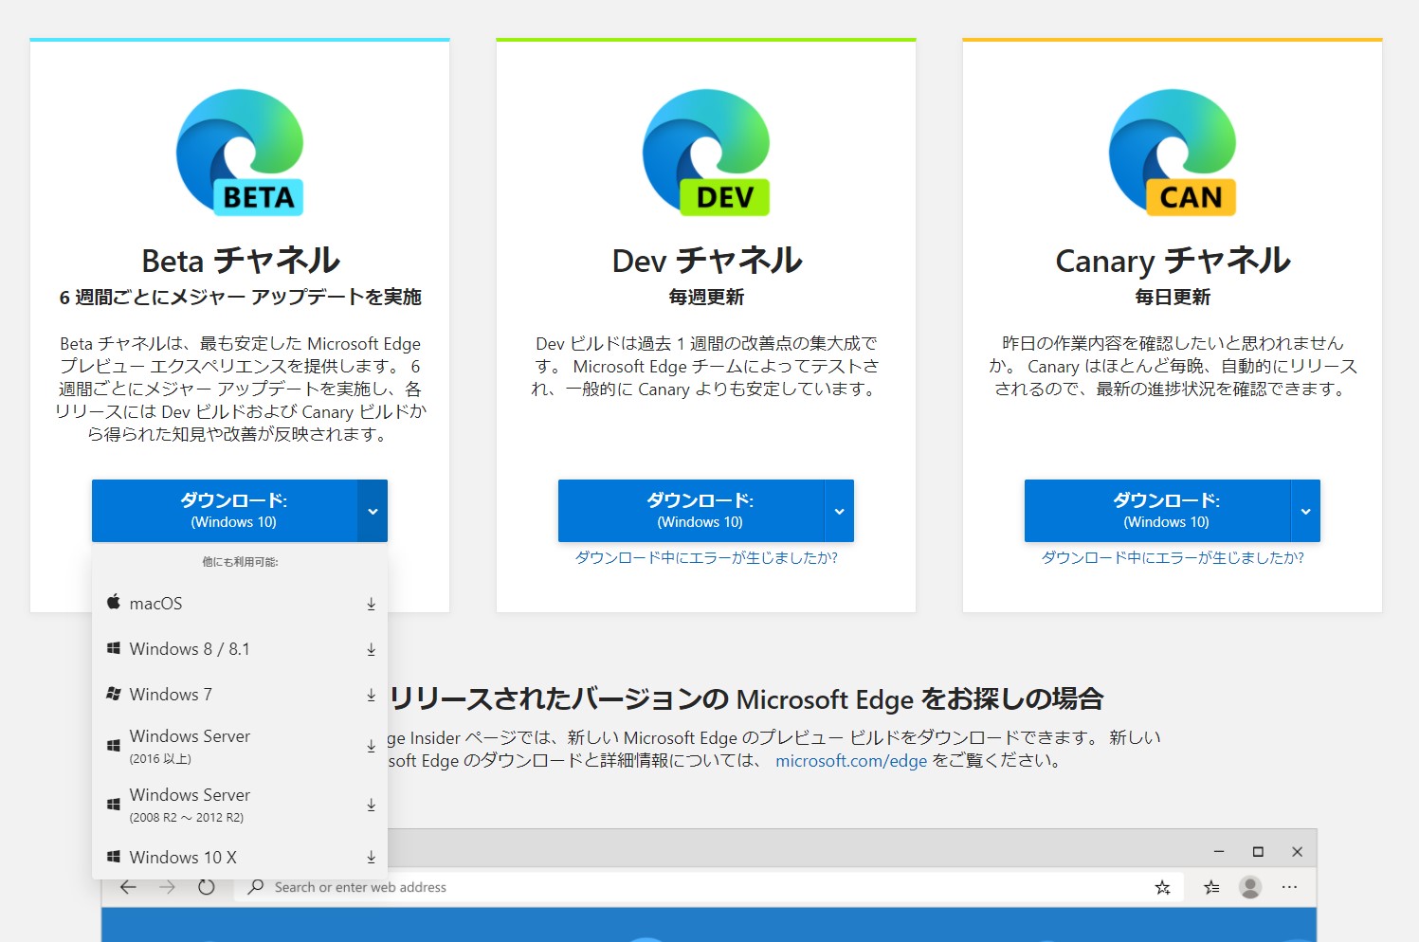Click the profile avatar icon in the browser preview
1419x942 pixels.
(x=1252, y=887)
